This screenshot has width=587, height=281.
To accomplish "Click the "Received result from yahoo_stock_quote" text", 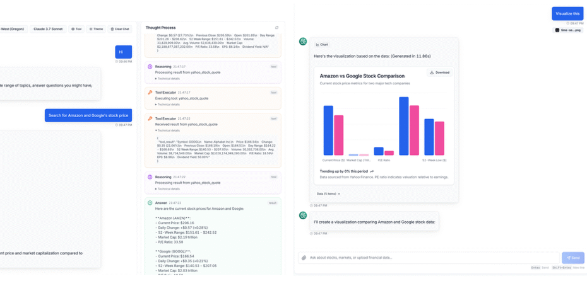I will coord(186,124).
